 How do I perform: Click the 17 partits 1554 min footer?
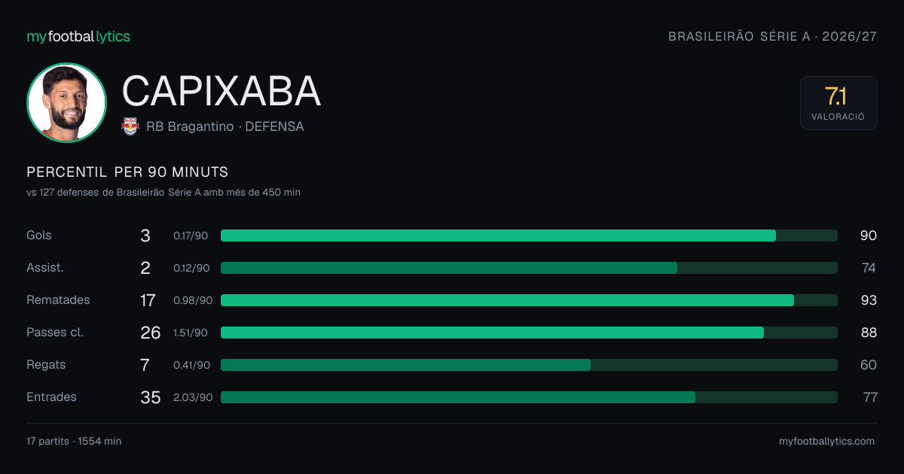[x=74, y=442]
